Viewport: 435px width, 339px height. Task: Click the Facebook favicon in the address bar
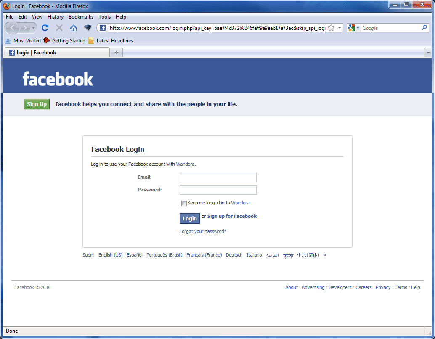(x=102, y=28)
